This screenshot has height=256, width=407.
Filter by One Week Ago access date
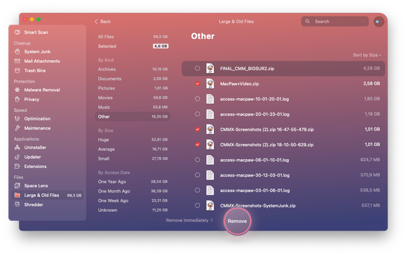pos(132,200)
